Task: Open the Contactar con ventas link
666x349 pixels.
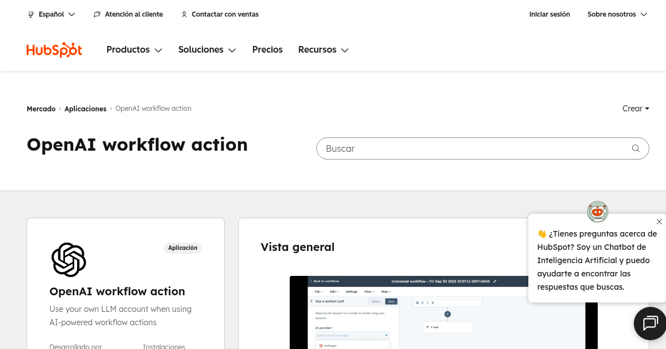Action: pos(220,14)
